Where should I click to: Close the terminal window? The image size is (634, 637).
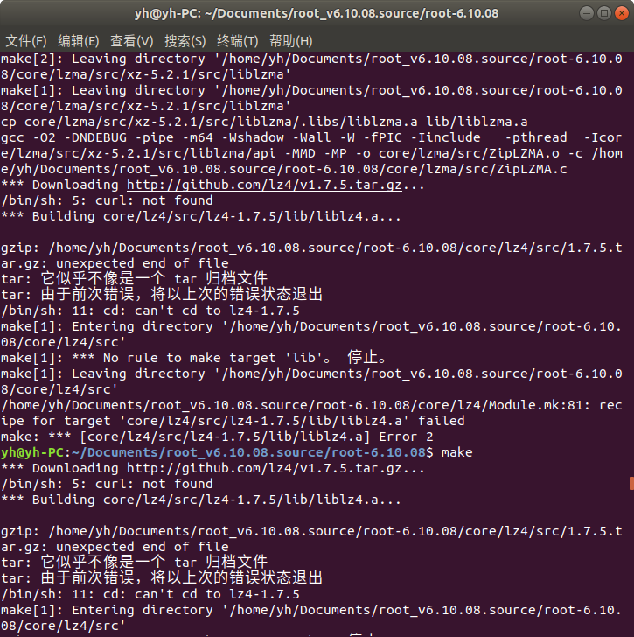pos(622,13)
